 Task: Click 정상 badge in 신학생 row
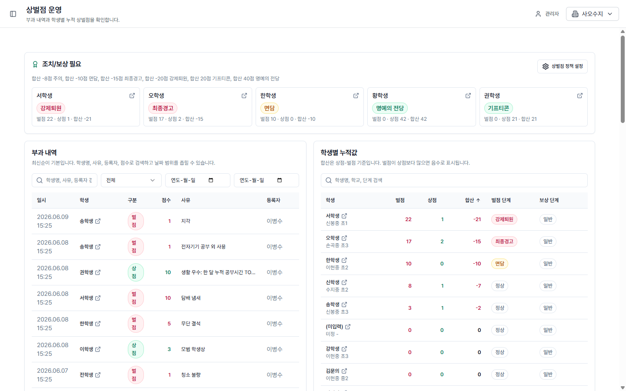pyautogui.click(x=499, y=286)
